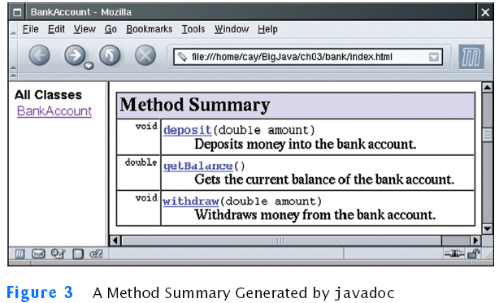
Task: Open the Tools menu
Action: [x=193, y=29]
